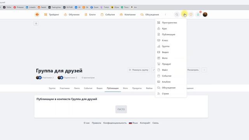Open the Связь footer link
The image size is (249, 140).
(x=156, y=123)
